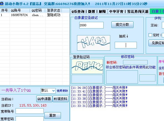Enable the 定时 checkbox

150,35
